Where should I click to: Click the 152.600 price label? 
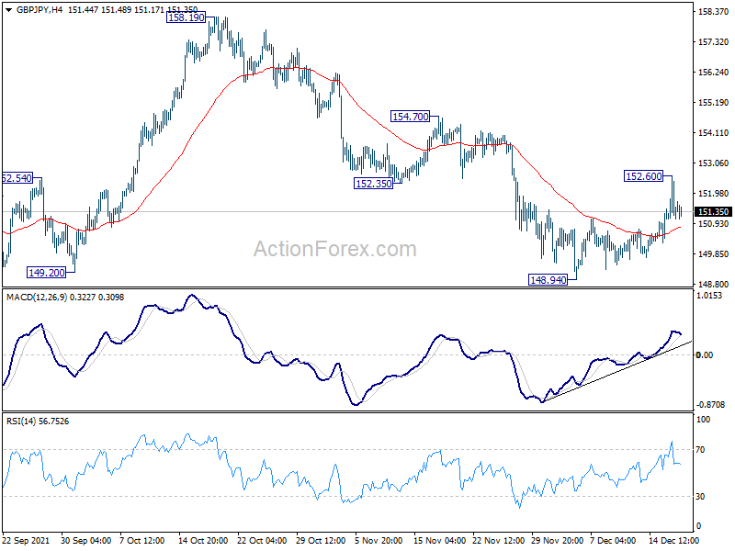click(x=644, y=176)
